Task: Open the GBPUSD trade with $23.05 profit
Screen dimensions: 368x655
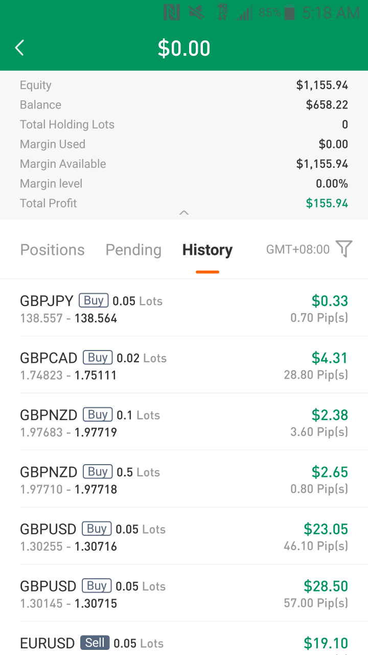Action: tap(184, 537)
